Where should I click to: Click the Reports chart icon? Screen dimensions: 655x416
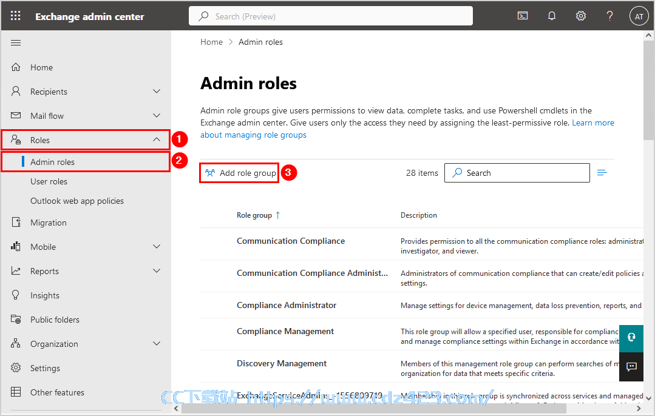16,271
